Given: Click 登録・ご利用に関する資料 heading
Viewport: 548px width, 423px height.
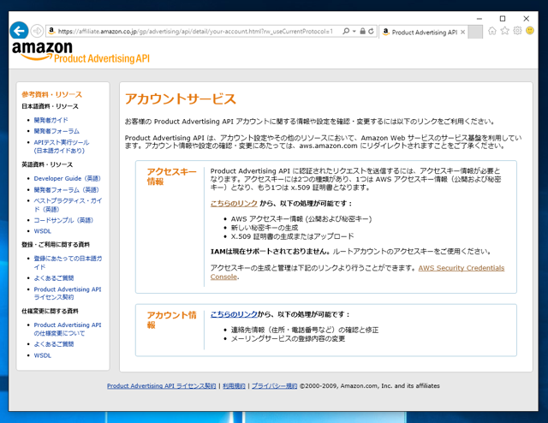Looking at the screenshot, I should point(56,244).
